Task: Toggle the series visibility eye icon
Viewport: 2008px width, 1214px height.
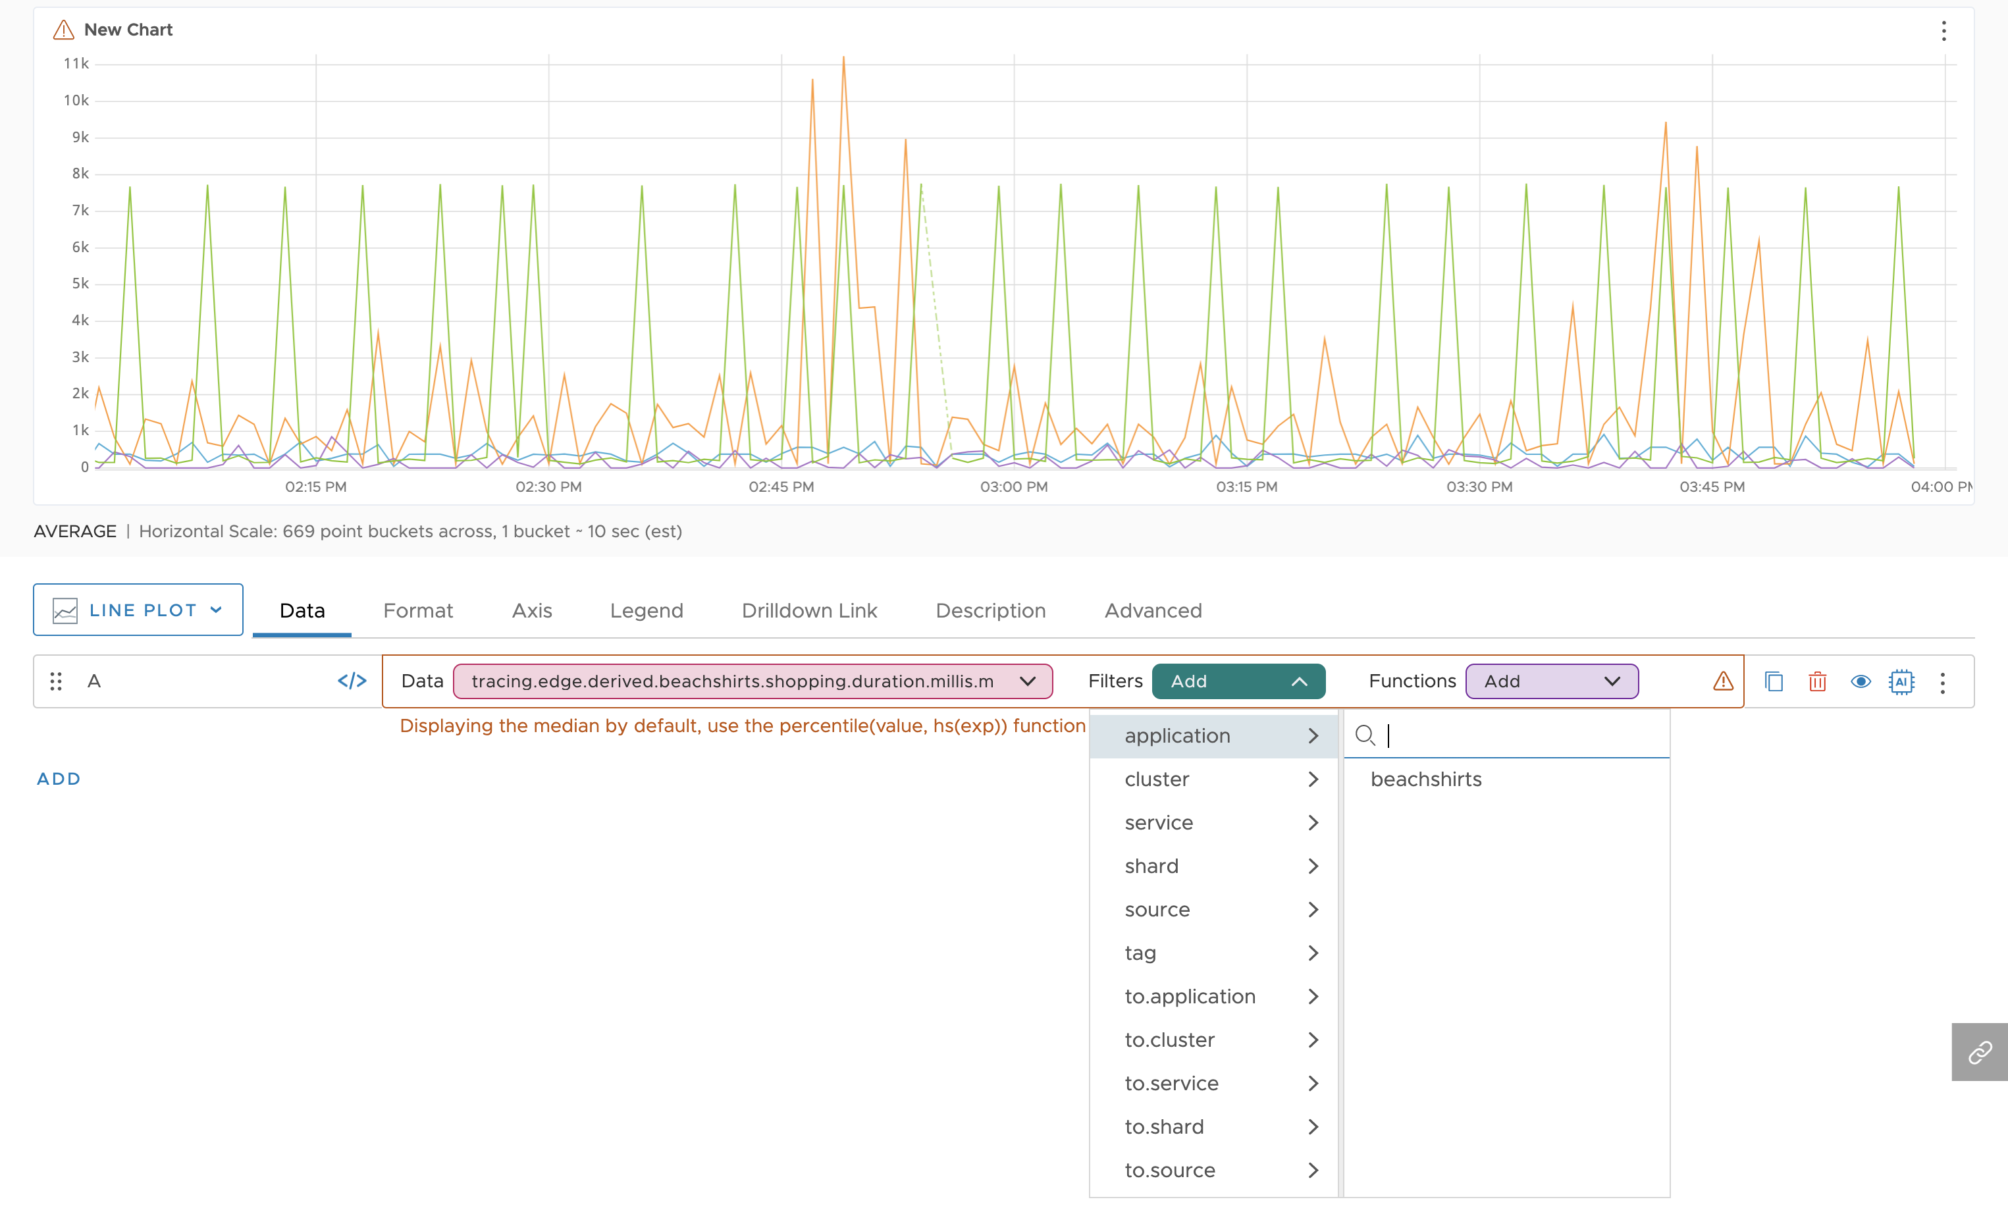Action: coord(1861,680)
